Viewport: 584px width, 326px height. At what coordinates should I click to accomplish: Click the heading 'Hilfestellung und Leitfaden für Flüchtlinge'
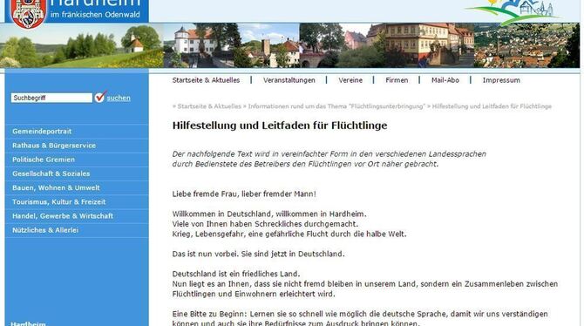[280, 126]
